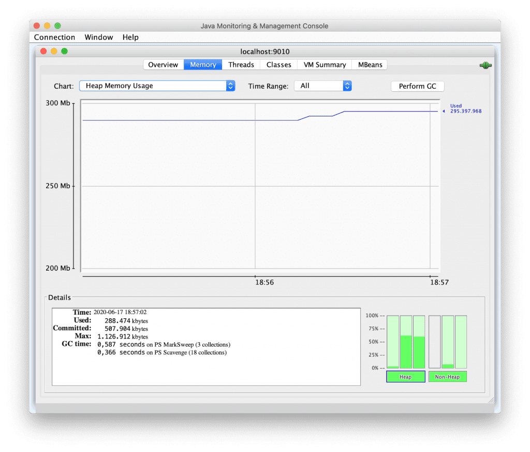Click the rightmost Non-Heap pool bar
The image size is (530, 452).
461,342
